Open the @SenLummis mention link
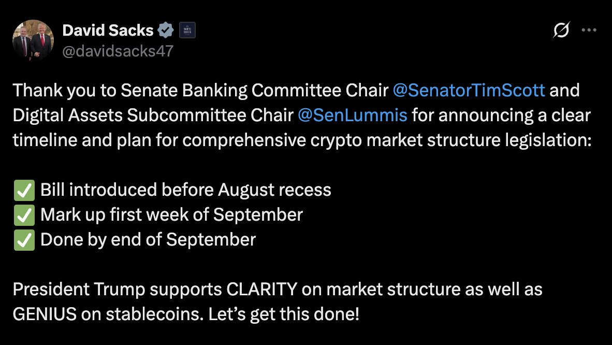The image size is (612, 345). point(352,116)
